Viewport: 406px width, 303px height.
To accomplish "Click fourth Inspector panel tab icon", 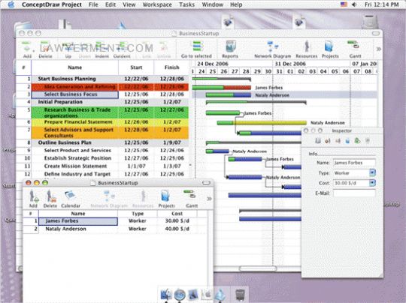I will pos(348,141).
